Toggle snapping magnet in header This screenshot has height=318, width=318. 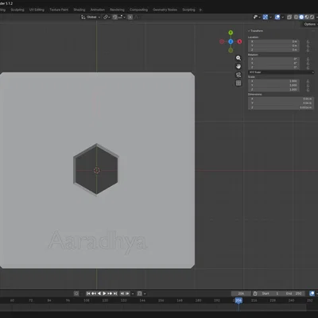(x=114, y=17)
